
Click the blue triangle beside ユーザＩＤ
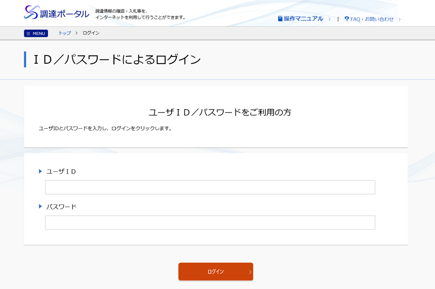40,171
